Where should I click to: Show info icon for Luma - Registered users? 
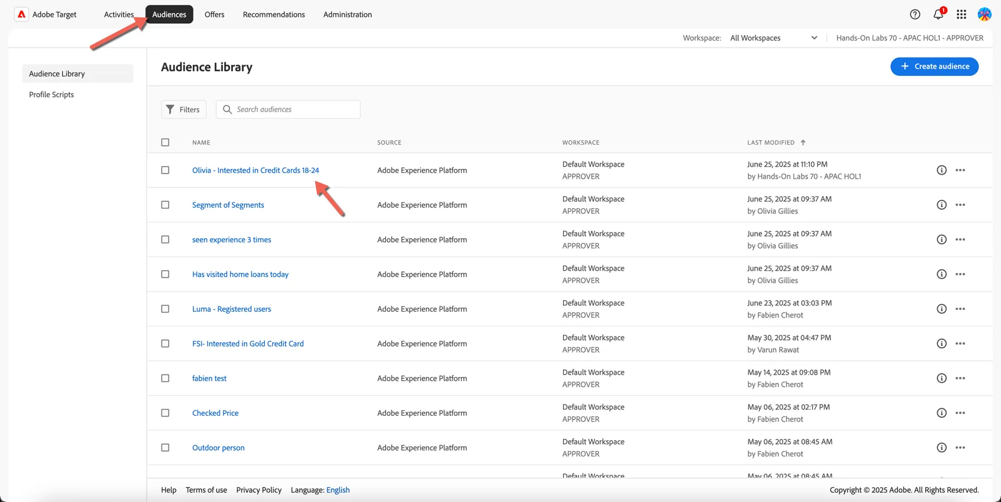[942, 309]
